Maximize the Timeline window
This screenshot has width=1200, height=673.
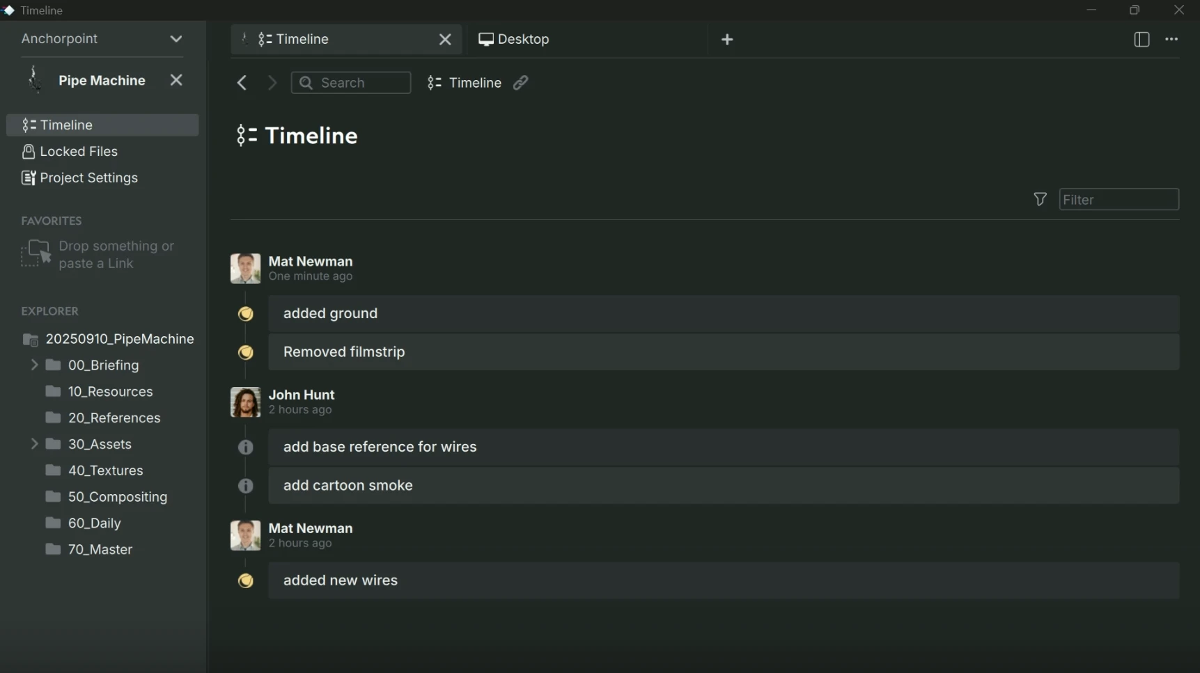(x=1135, y=10)
